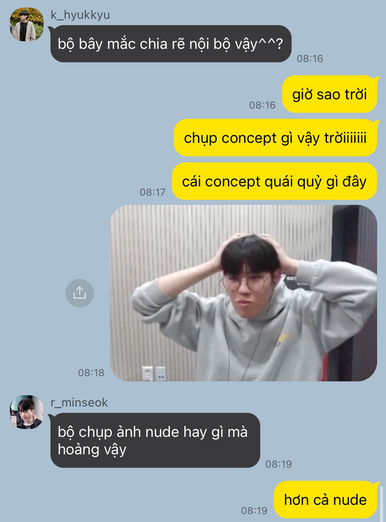This screenshot has width=386, height=522.
Task: Tap the 08:17 timestamp beside the yellow bubble
Action: pos(152,192)
